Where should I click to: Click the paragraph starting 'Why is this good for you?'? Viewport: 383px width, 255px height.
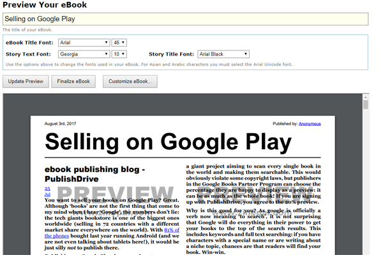point(253,231)
